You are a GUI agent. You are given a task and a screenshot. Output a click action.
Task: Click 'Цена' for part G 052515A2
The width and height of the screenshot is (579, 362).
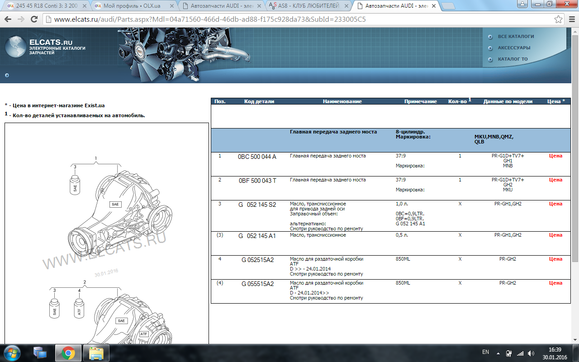(555, 259)
